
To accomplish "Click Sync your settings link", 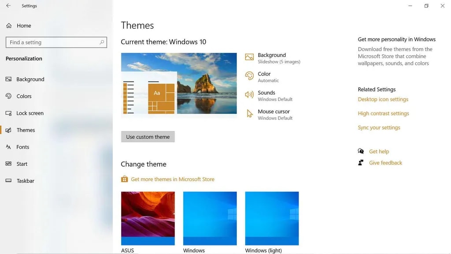I will click(379, 127).
